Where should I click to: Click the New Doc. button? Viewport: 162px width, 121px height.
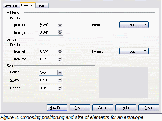pyautogui.click(x=57, y=108)
